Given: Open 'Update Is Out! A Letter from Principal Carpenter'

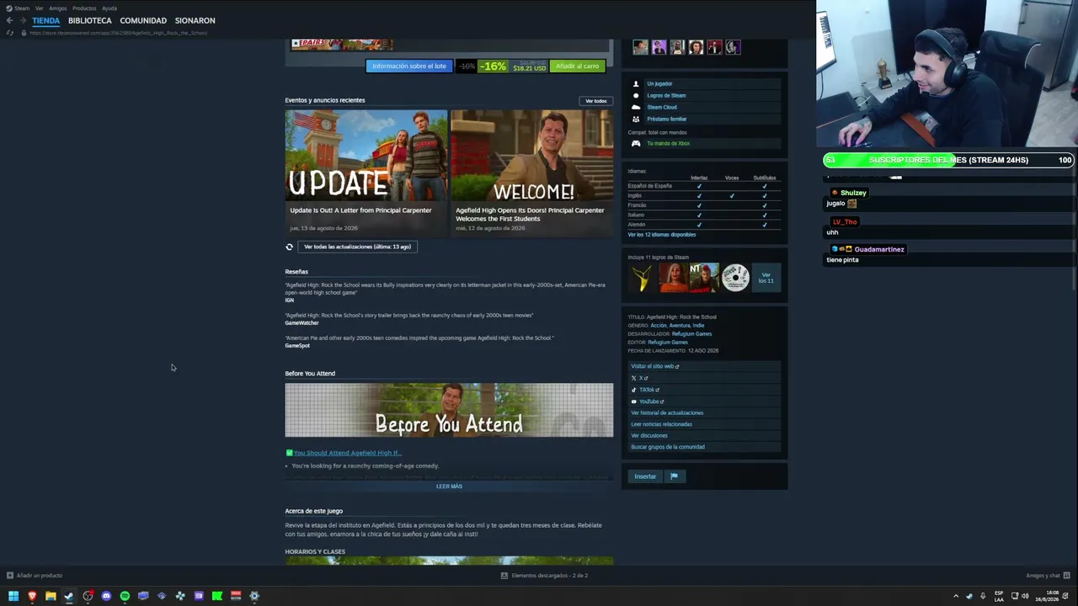Looking at the screenshot, I should (x=360, y=210).
